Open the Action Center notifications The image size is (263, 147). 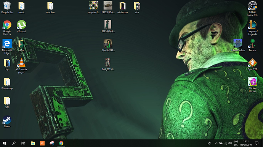(257, 143)
